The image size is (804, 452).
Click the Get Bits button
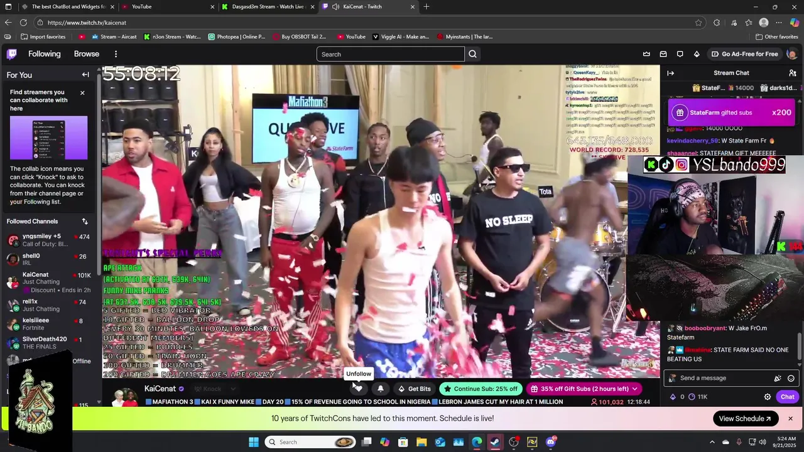[x=414, y=389]
